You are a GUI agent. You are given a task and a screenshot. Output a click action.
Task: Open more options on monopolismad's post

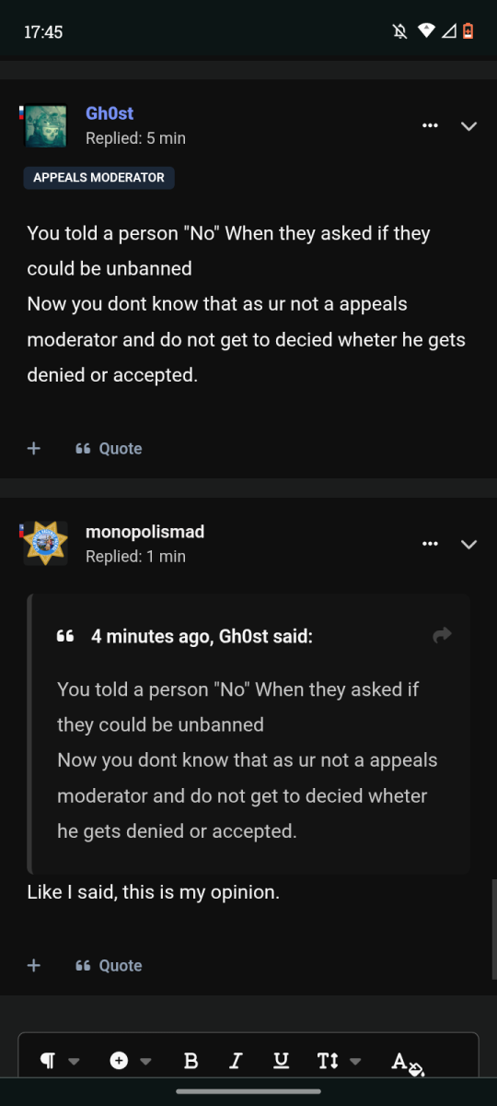tap(430, 544)
